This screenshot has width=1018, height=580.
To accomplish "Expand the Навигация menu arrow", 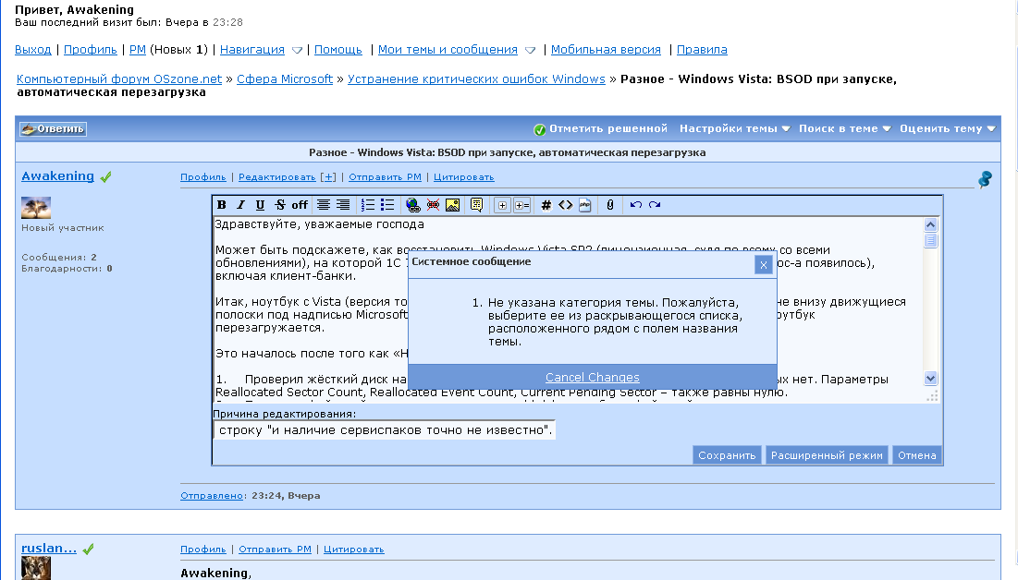I will point(297,50).
